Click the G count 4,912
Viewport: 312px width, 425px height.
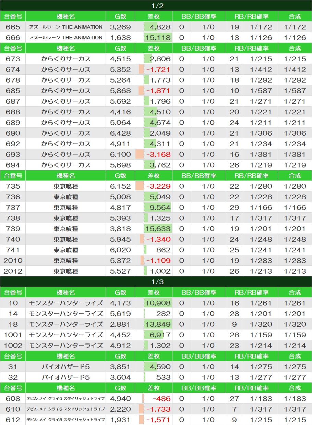[120, 346]
